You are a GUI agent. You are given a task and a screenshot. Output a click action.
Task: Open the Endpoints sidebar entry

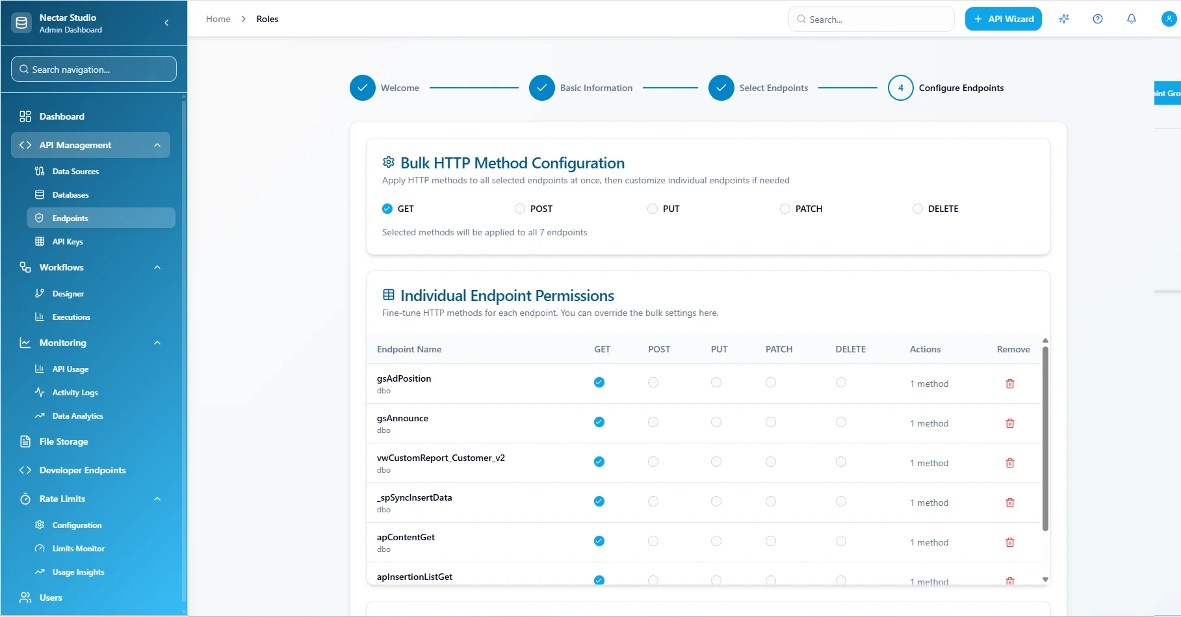click(x=70, y=218)
